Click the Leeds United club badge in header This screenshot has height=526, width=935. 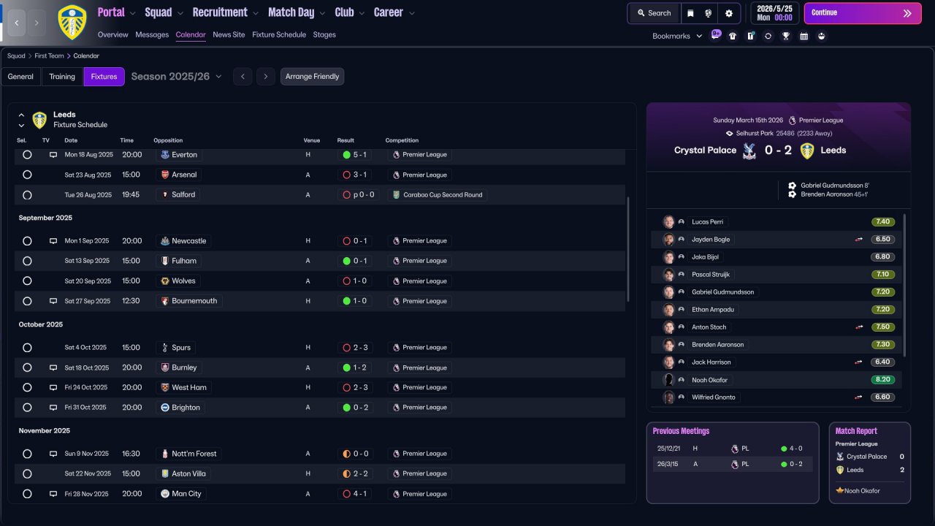[72, 22]
